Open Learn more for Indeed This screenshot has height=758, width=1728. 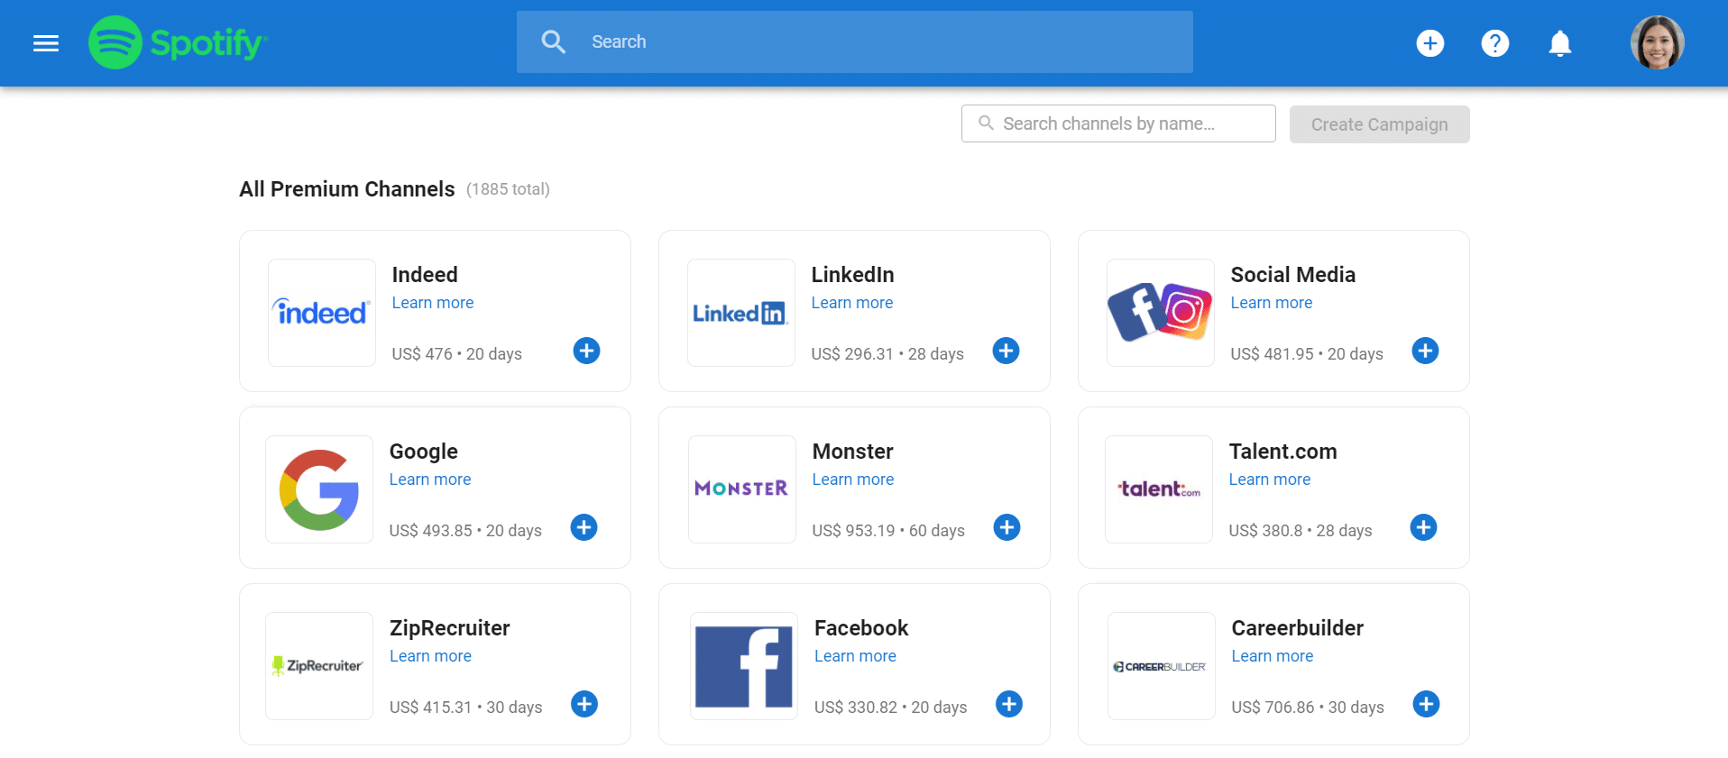433,303
